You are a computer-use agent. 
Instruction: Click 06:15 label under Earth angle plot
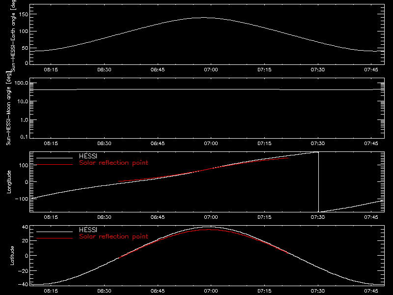(51, 70)
